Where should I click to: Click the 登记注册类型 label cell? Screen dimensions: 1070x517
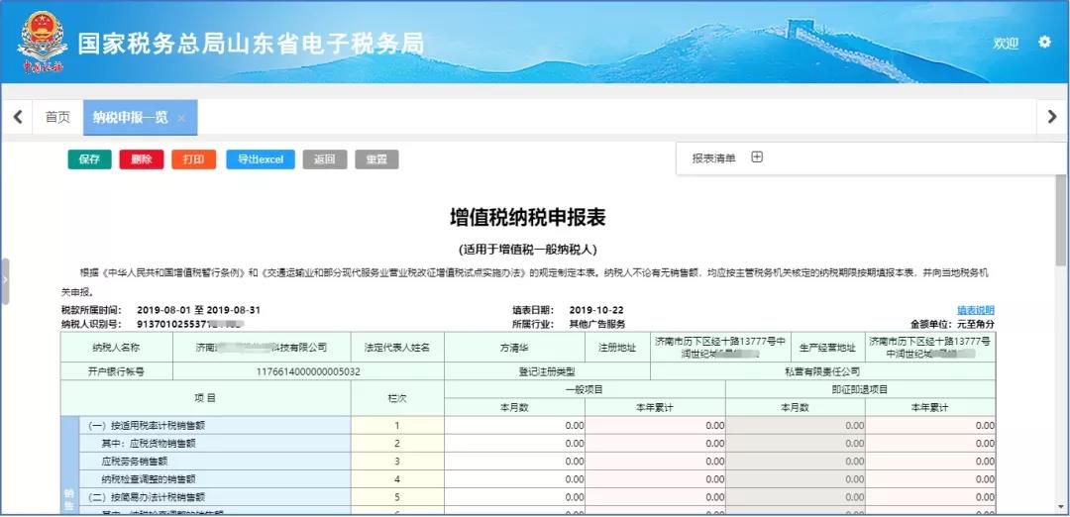click(547, 371)
